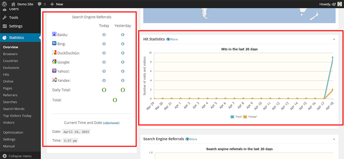The width and height of the screenshot is (344, 159).
Task: Collapse Search Engine Referrals chart panel
Action: pos(334,139)
